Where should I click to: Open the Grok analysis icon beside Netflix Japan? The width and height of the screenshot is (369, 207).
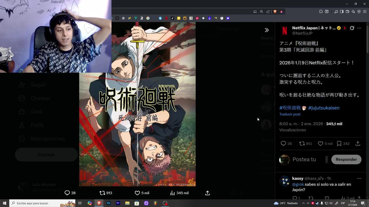352,28
